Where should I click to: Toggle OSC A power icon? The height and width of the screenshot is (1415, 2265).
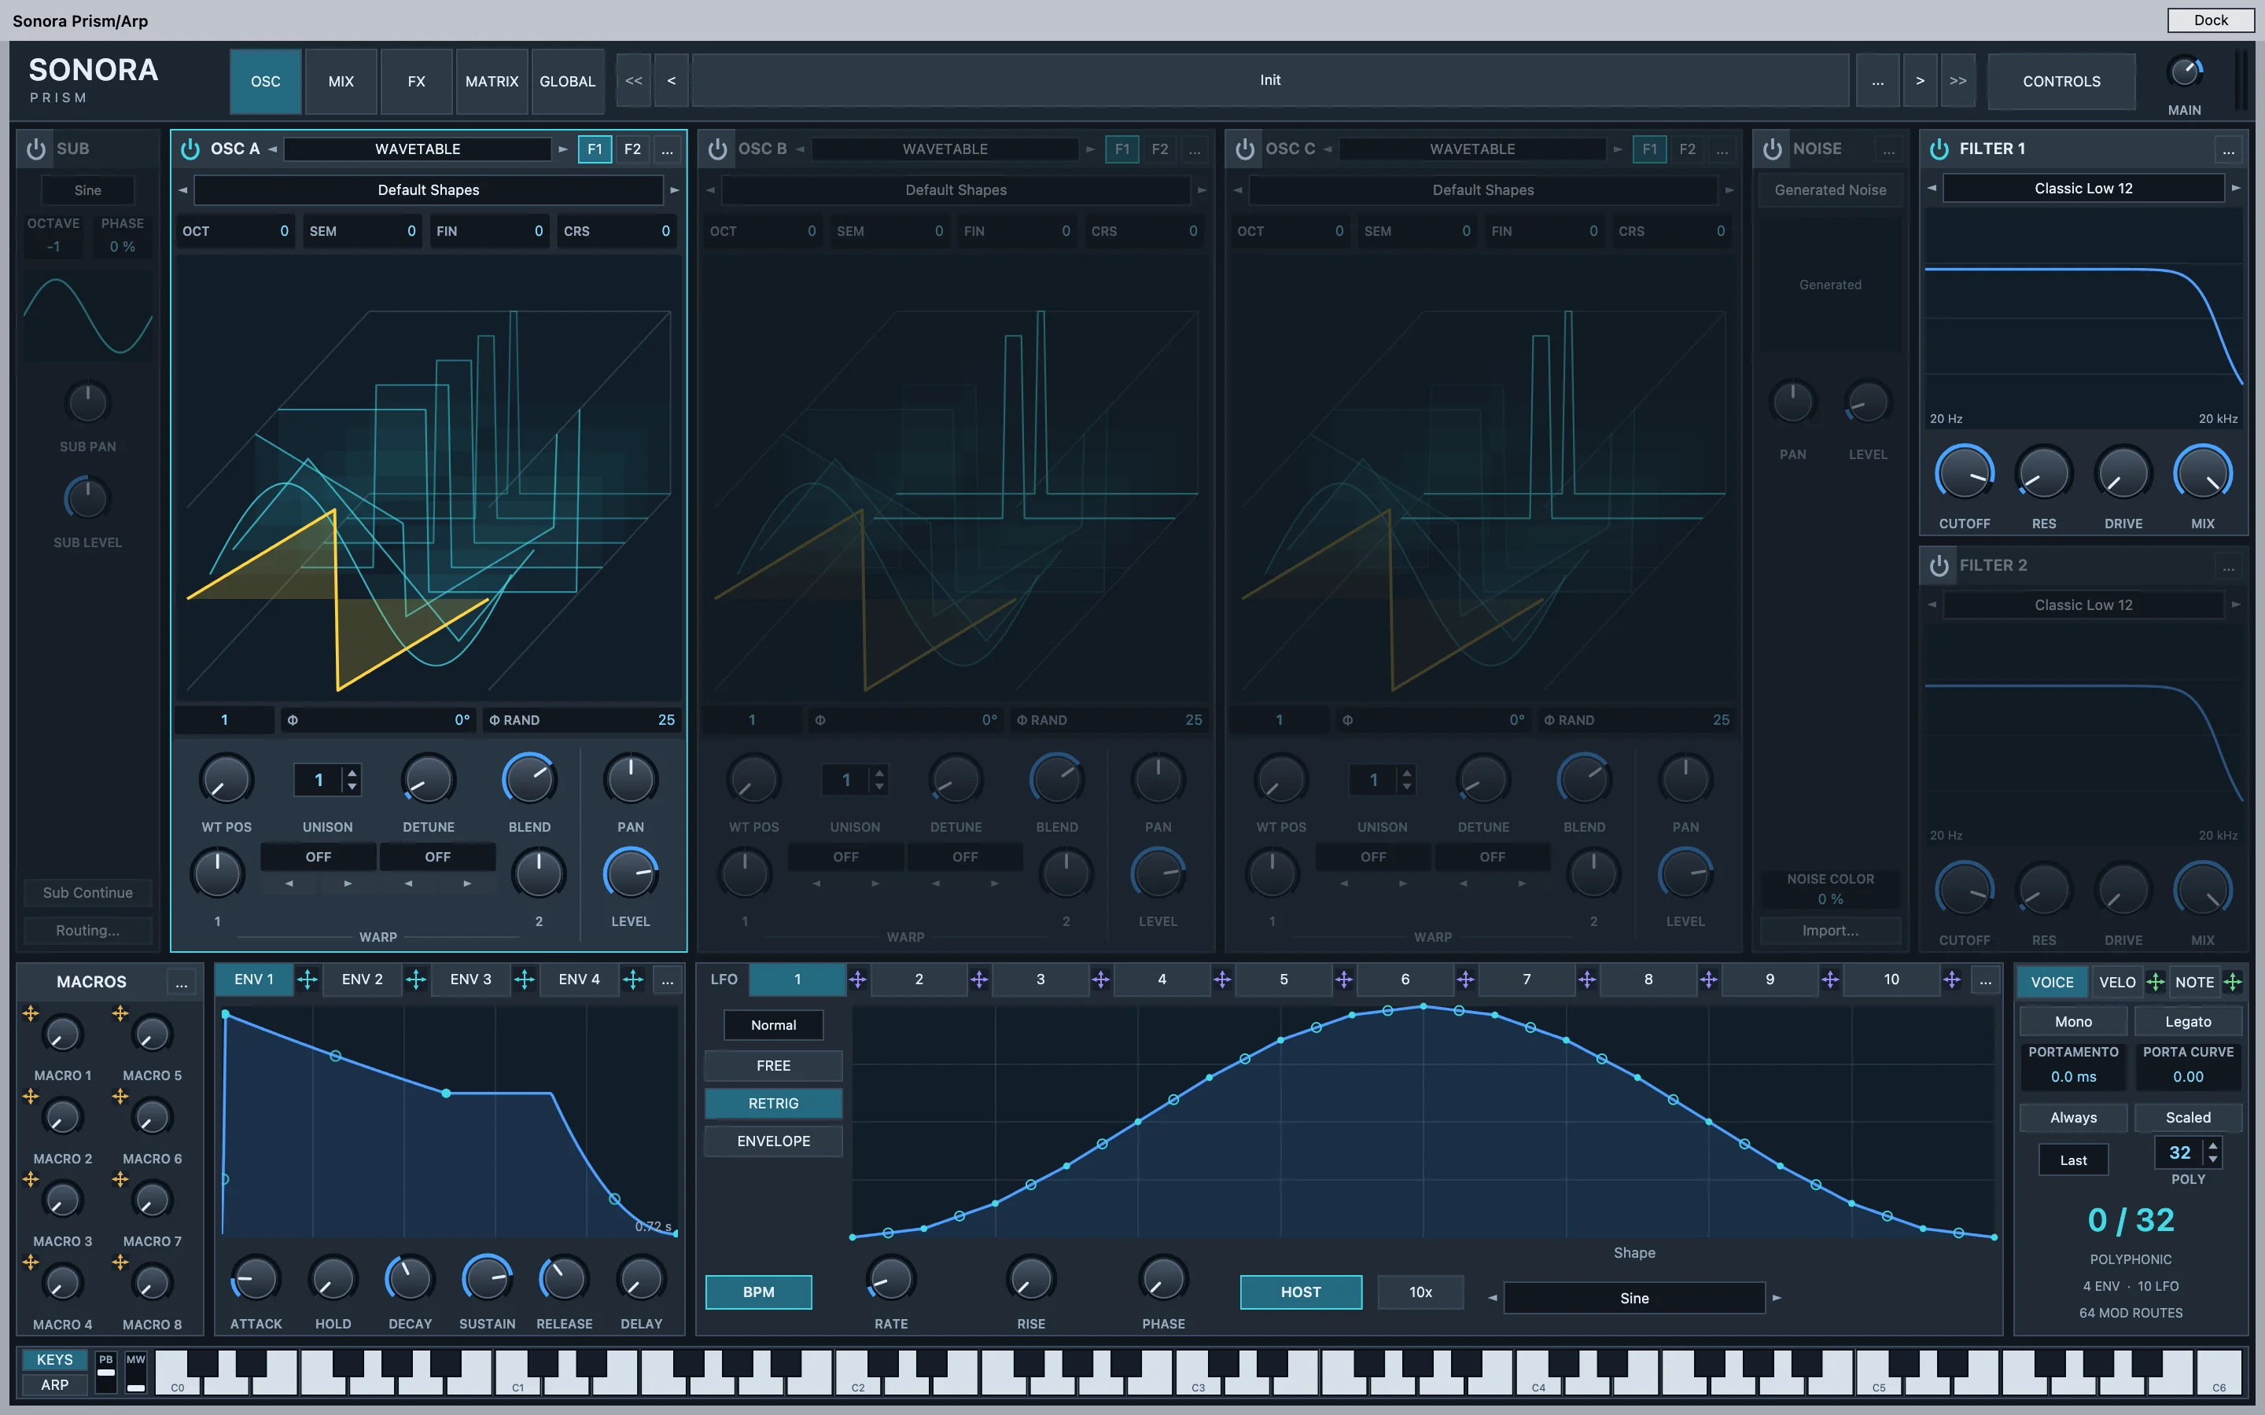(190, 149)
